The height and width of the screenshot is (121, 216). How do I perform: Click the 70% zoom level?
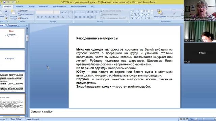pos(191,119)
